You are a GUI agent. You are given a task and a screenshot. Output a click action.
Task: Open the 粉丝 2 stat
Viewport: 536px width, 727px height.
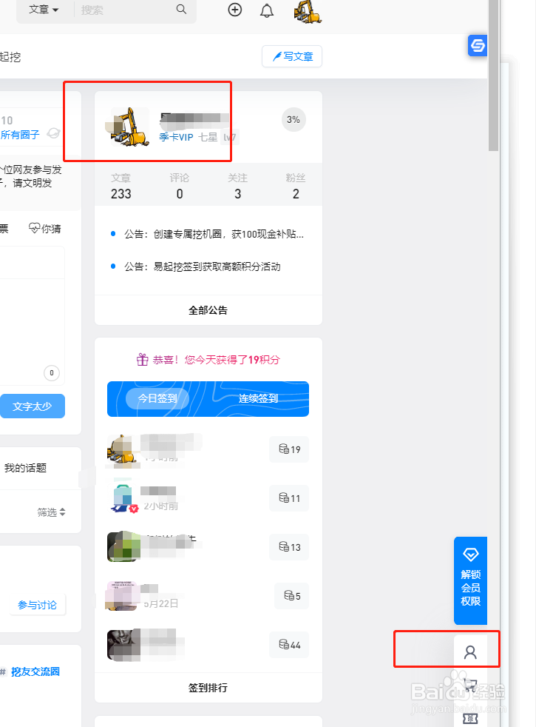(x=296, y=187)
